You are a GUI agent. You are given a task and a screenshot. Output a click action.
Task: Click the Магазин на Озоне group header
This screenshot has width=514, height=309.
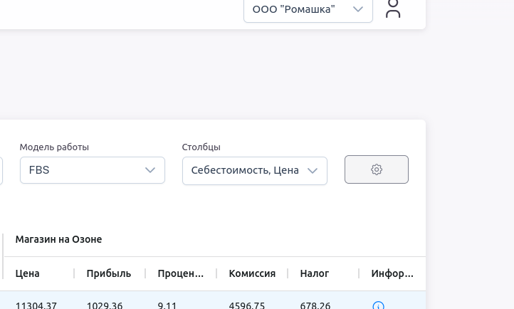[58, 239]
